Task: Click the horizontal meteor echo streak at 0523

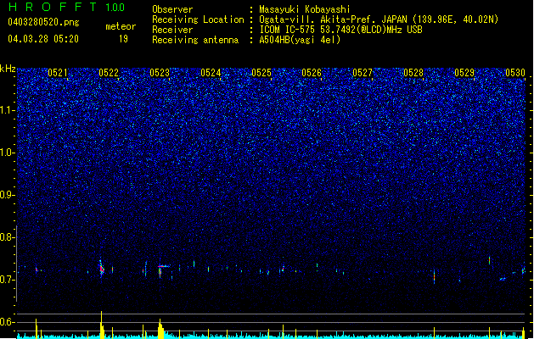Action: tap(164, 266)
